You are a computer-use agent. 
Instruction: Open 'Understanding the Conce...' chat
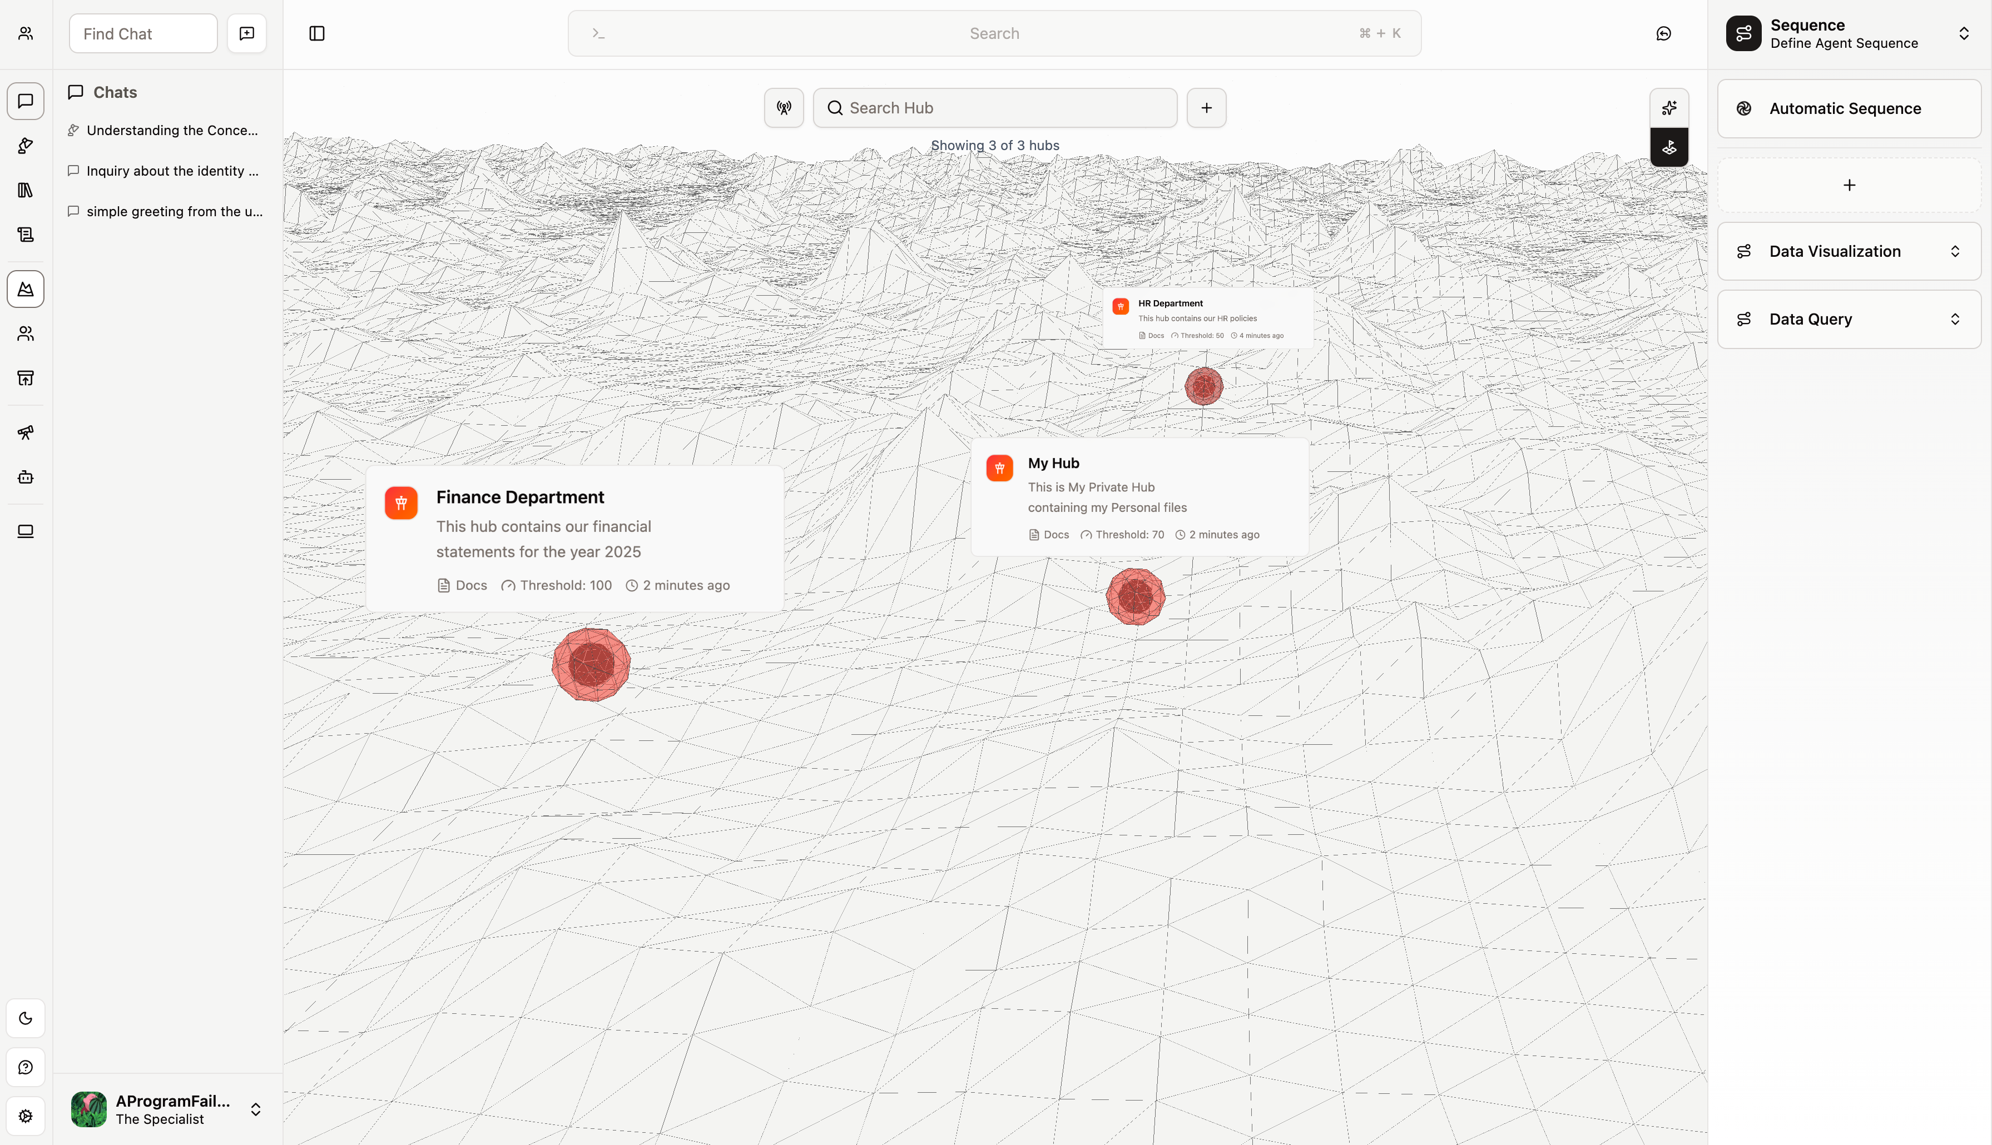click(x=171, y=131)
